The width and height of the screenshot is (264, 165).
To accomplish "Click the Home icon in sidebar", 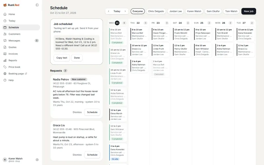I will [x=5, y=14].
